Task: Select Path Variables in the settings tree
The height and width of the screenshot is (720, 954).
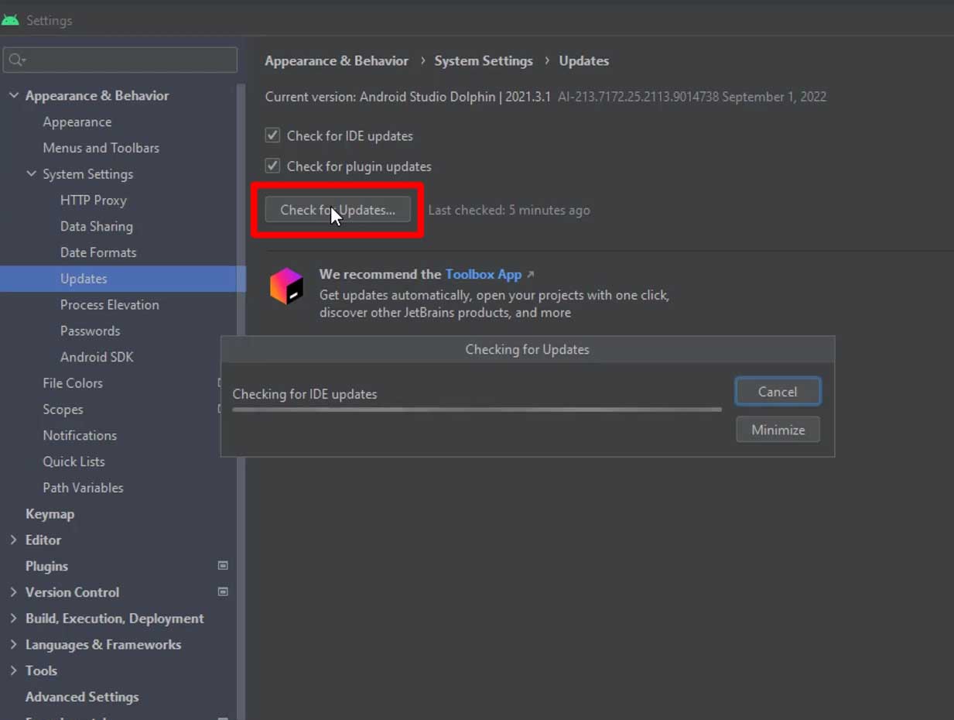Action: [83, 488]
